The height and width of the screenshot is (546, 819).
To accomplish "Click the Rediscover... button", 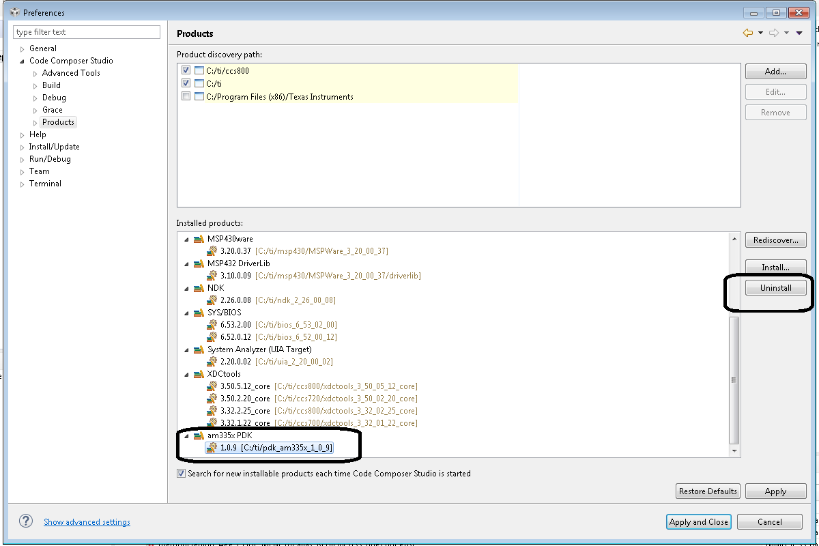I will pyautogui.click(x=776, y=240).
